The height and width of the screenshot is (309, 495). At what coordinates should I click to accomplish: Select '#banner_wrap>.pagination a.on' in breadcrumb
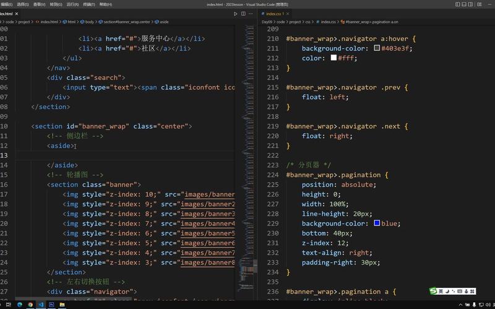(372, 22)
